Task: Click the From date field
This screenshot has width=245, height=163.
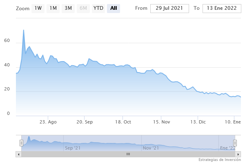Action: click(x=169, y=9)
